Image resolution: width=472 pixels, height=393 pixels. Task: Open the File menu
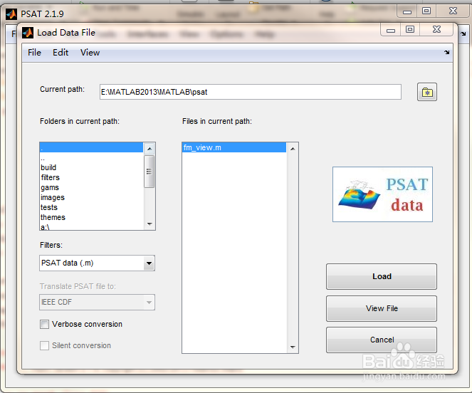(34, 53)
